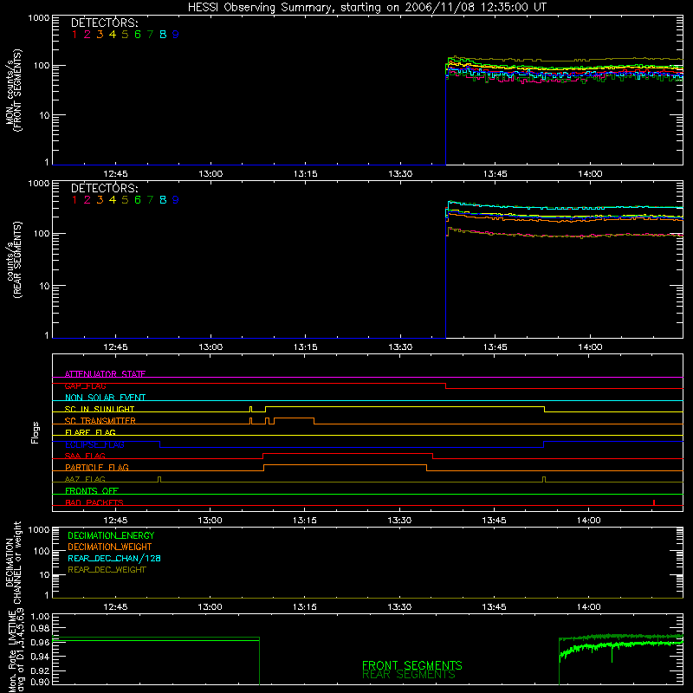Click detector 2 in front segments legend
This screenshot has width=693, height=693.
tap(87, 35)
